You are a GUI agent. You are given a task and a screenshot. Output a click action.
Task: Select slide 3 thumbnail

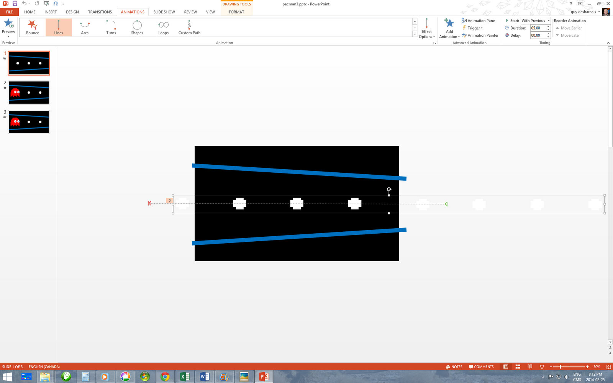point(29,122)
